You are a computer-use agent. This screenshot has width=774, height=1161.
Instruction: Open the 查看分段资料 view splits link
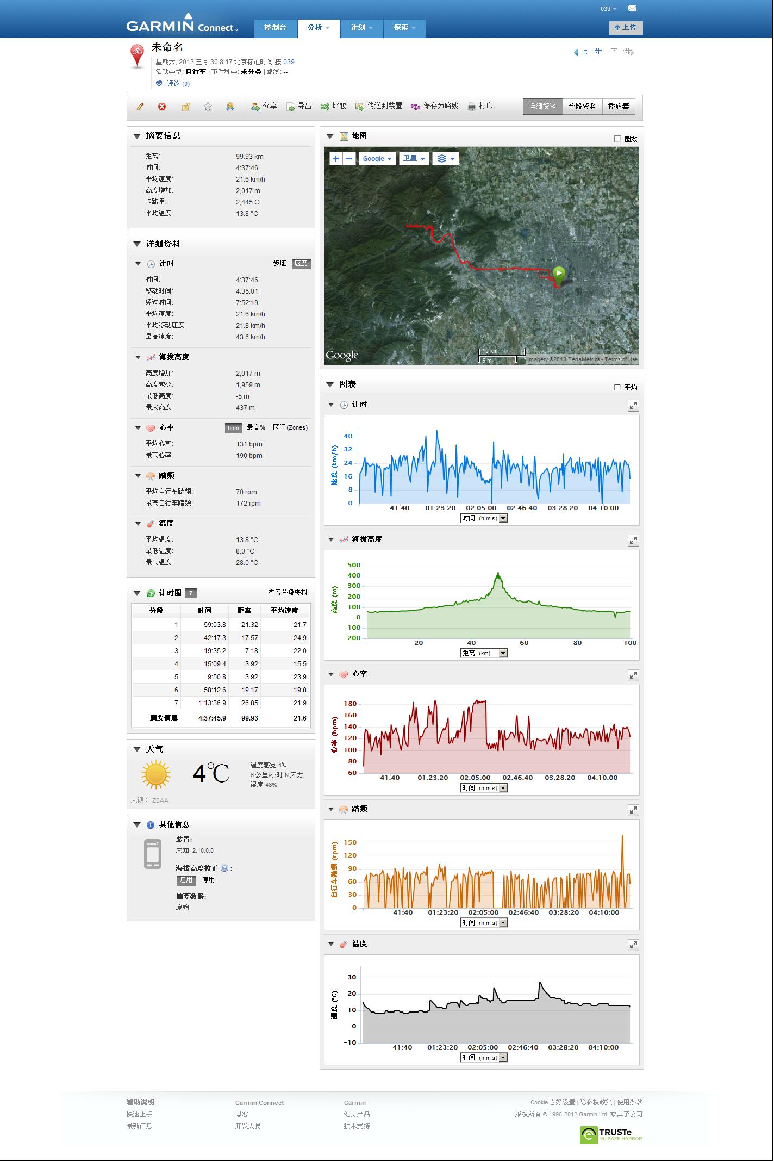coord(288,593)
